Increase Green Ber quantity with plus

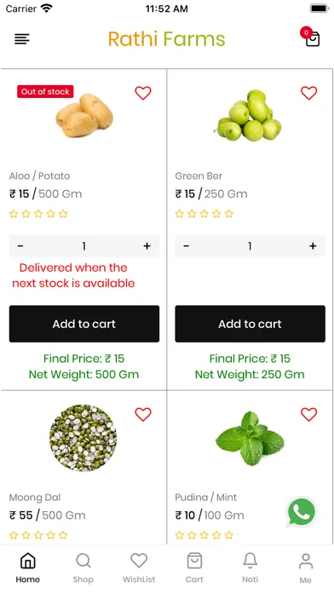point(313,246)
